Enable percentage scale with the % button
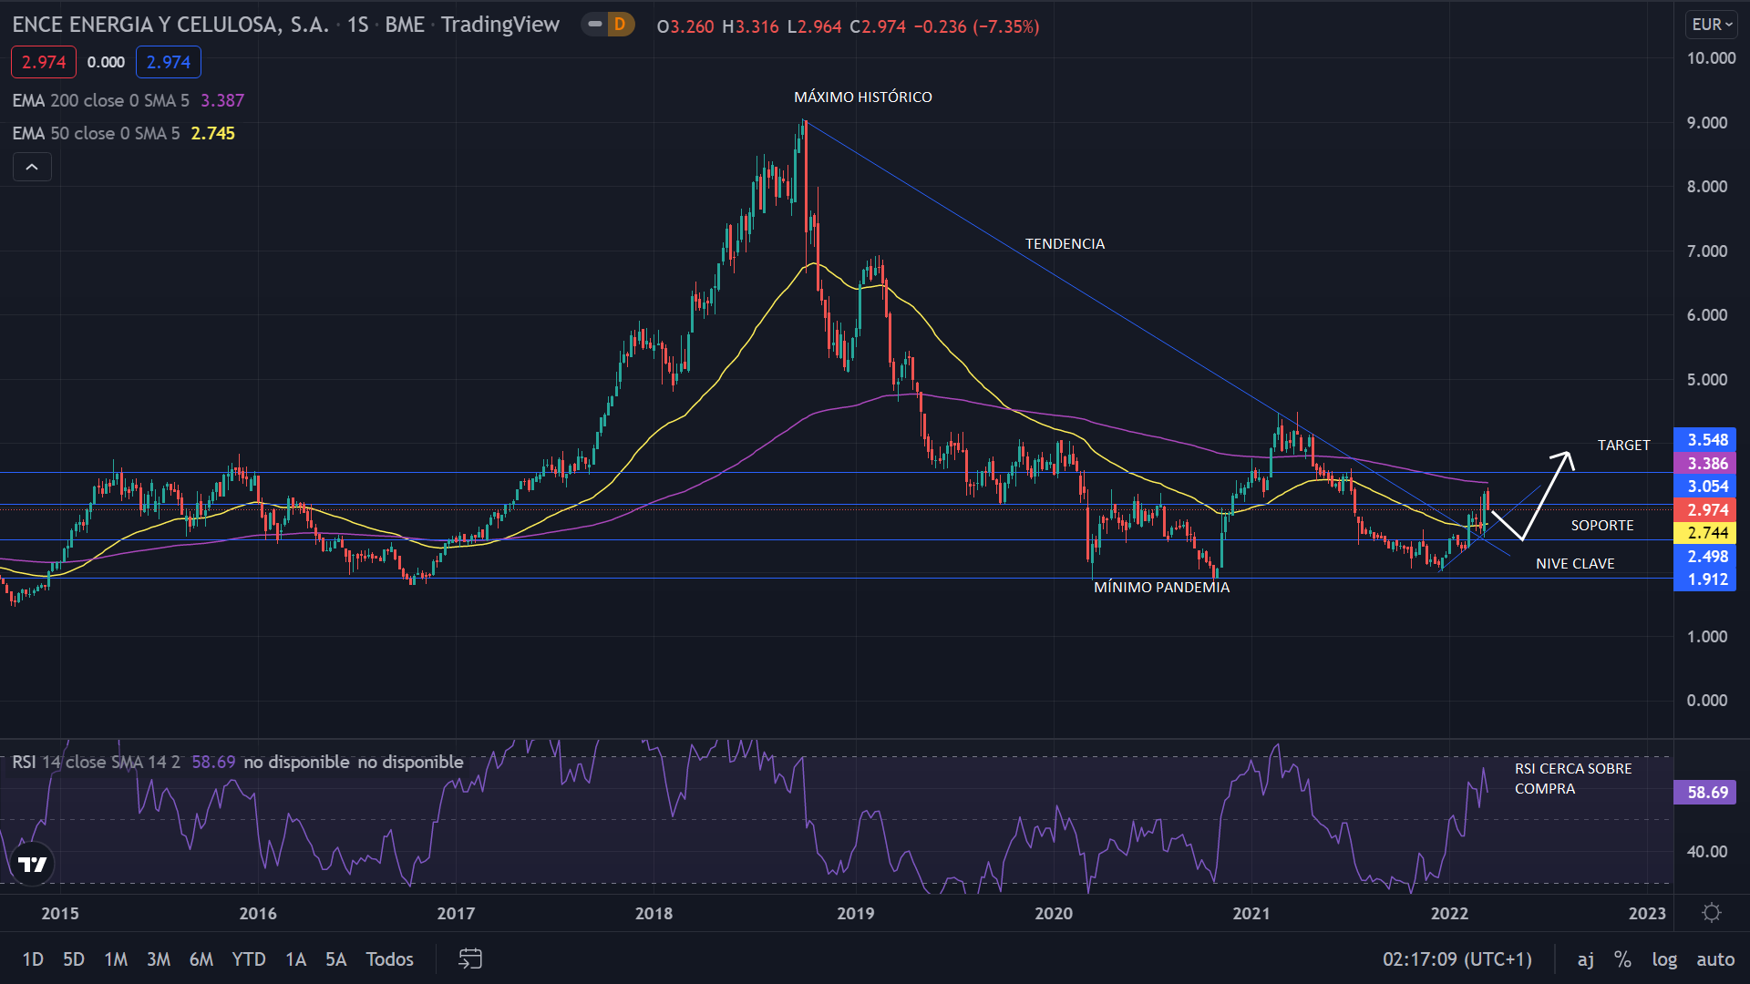The image size is (1750, 984). pyautogui.click(x=1622, y=959)
